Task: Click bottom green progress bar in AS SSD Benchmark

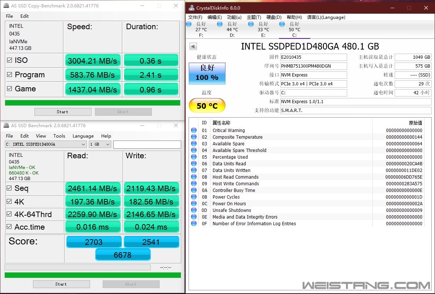Action: [x=93, y=275]
